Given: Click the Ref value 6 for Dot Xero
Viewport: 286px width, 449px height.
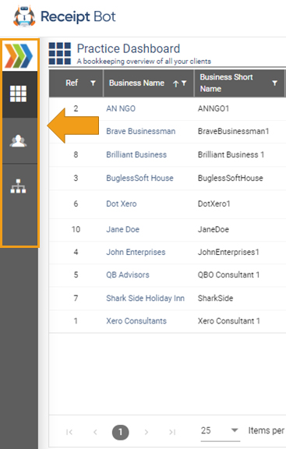Looking at the screenshot, I should (x=76, y=204).
